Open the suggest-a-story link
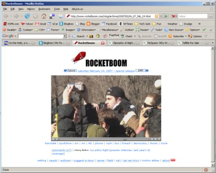The image size is (216, 173). tap(84, 160)
